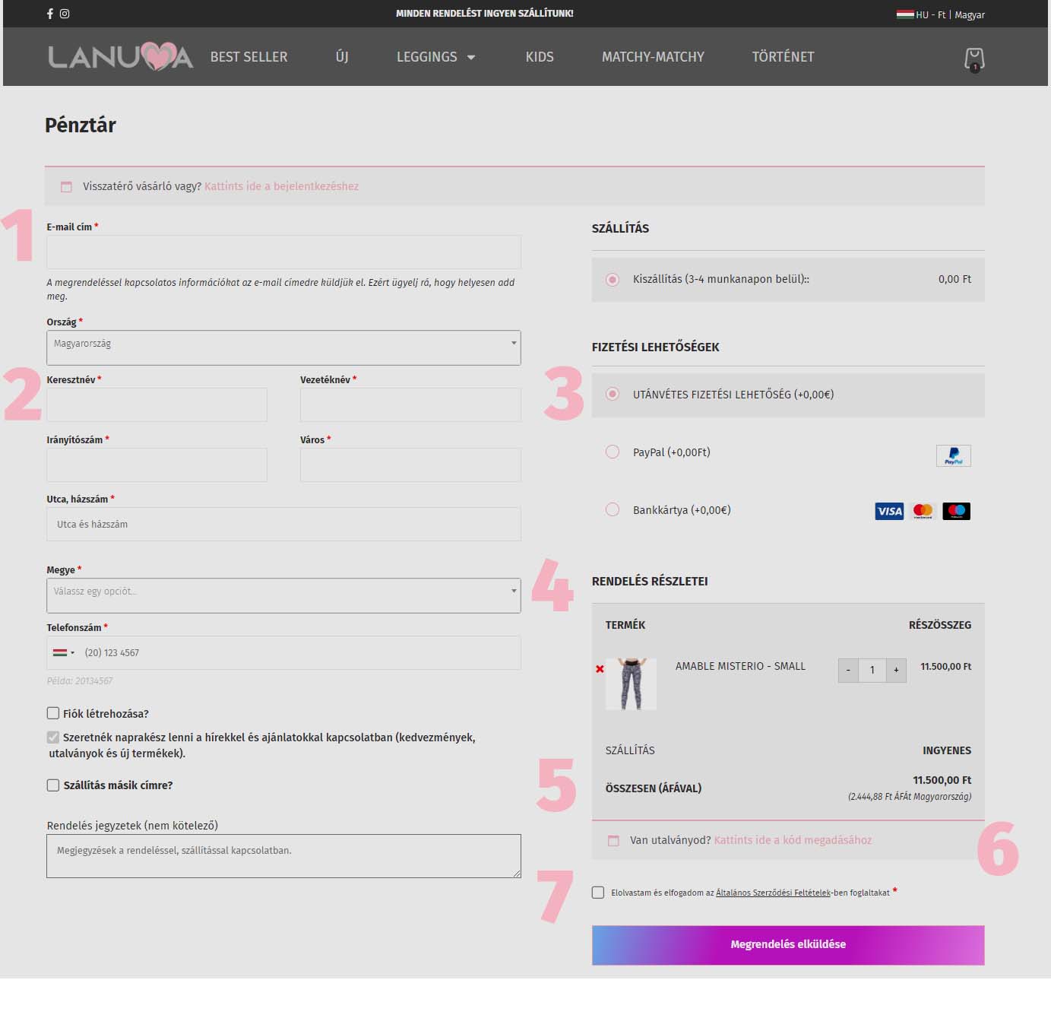Click the login link for returning customers
This screenshot has height=1015, width=1051.
click(281, 186)
